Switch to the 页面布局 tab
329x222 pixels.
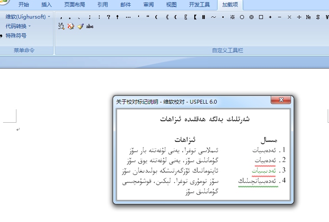pos(74,5)
